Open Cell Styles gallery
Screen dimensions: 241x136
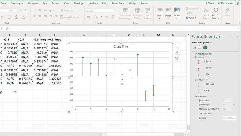click(x=147, y=14)
